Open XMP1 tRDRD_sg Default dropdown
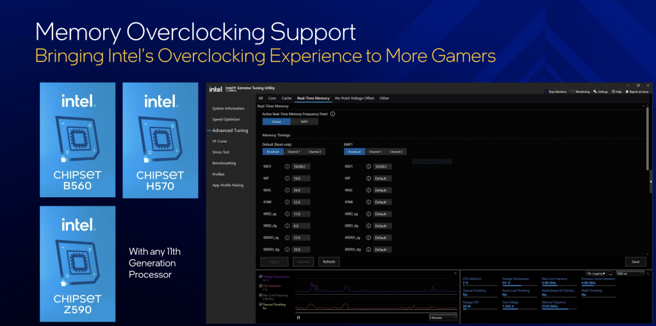The width and height of the screenshot is (656, 326). tap(383, 238)
